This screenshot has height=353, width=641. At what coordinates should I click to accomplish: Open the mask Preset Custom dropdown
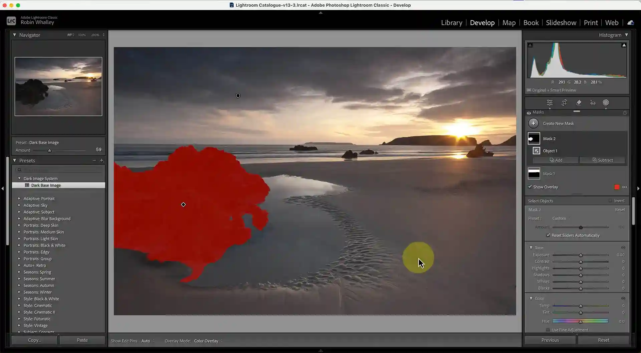[x=561, y=218]
